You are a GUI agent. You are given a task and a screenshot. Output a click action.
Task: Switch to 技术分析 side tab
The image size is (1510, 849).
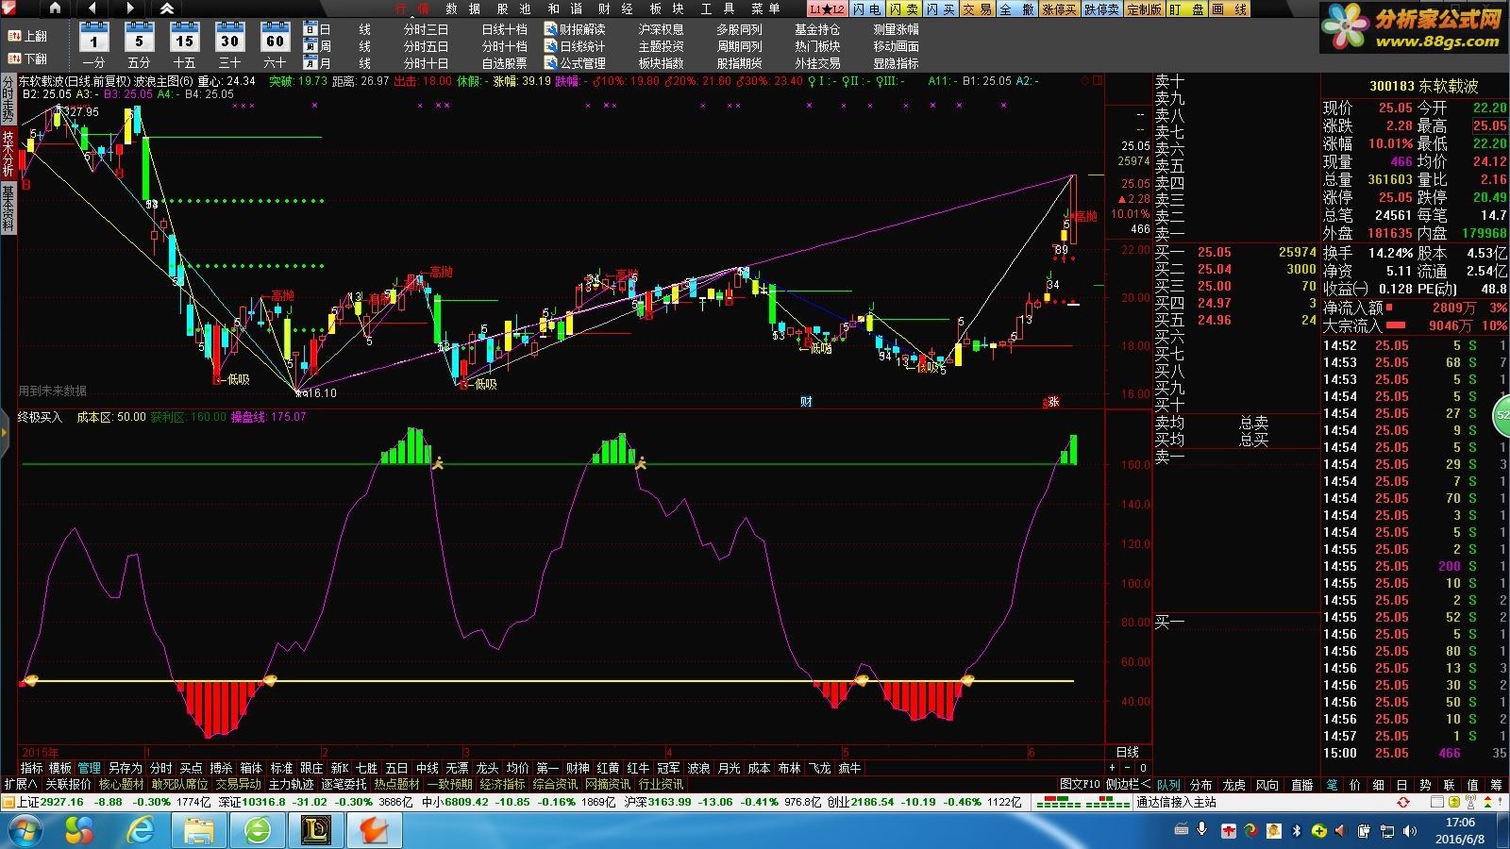(8, 154)
